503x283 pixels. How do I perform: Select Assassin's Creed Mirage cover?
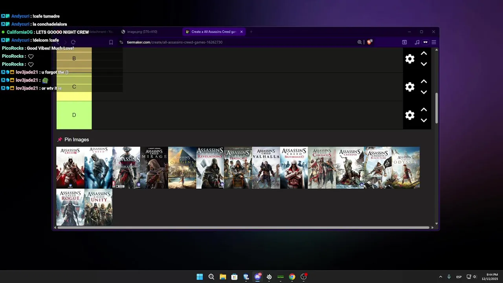point(154,167)
